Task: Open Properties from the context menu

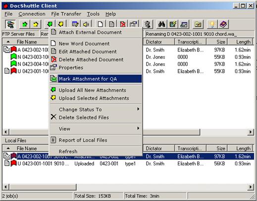Action: tap(96, 67)
